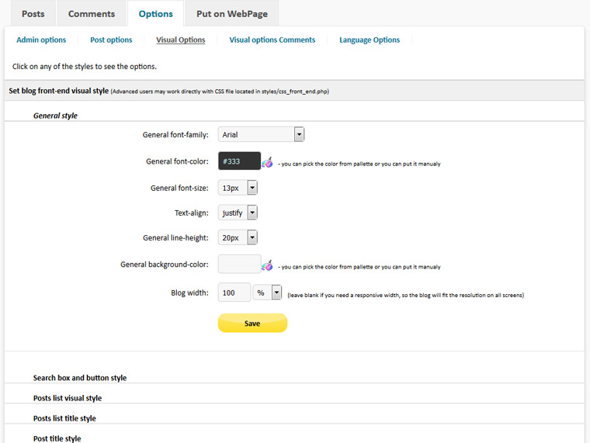Switch to the Comments tab
Screen dimensions: 590x443
pos(92,14)
